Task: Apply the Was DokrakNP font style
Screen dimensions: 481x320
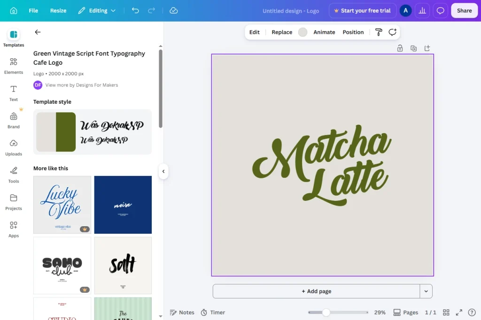Action: click(112, 132)
